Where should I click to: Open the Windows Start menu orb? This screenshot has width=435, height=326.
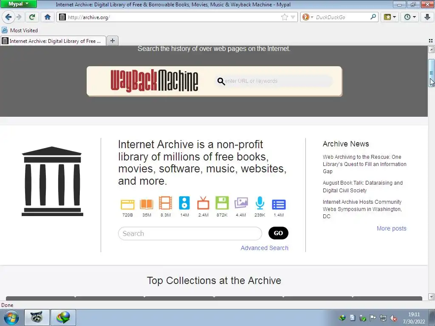11,318
